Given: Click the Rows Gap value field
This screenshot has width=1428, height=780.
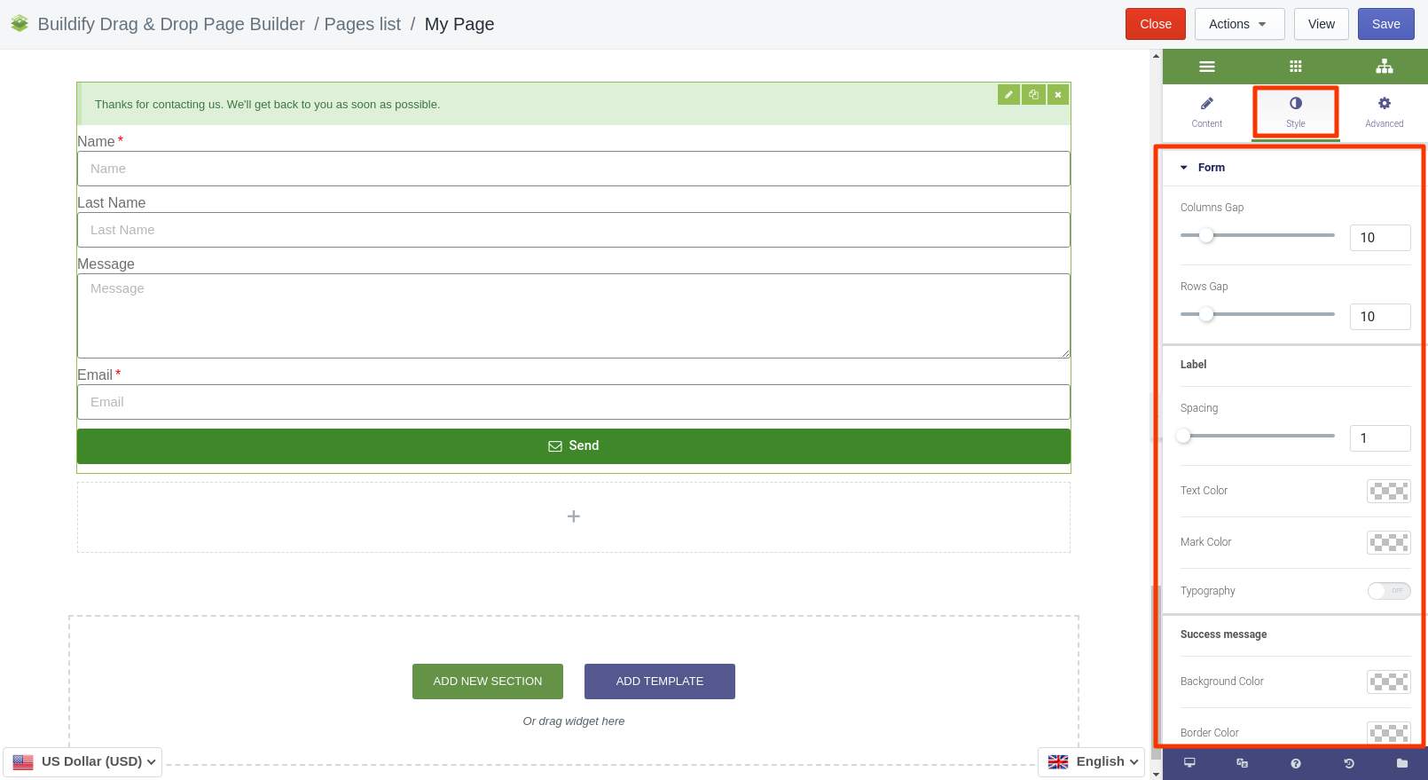Looking at the screenshot, I should pos(1380,317).
